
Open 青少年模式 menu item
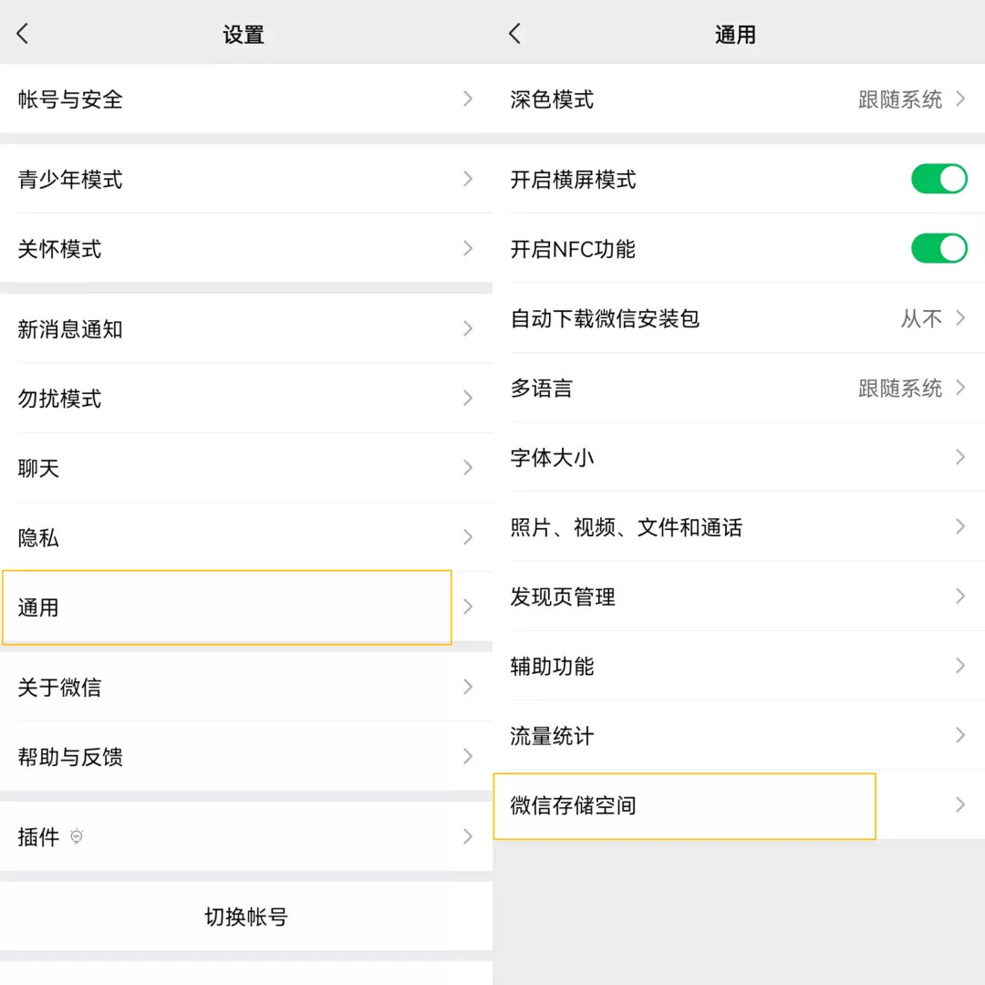70,180
